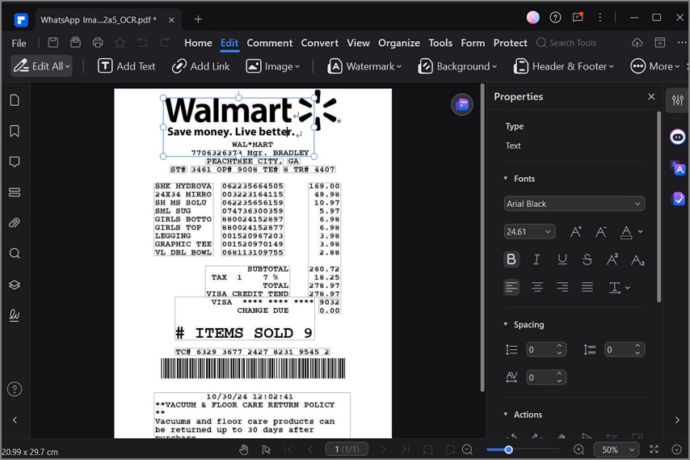
Task: Open the File menu
Action: [x=19, y=43]
